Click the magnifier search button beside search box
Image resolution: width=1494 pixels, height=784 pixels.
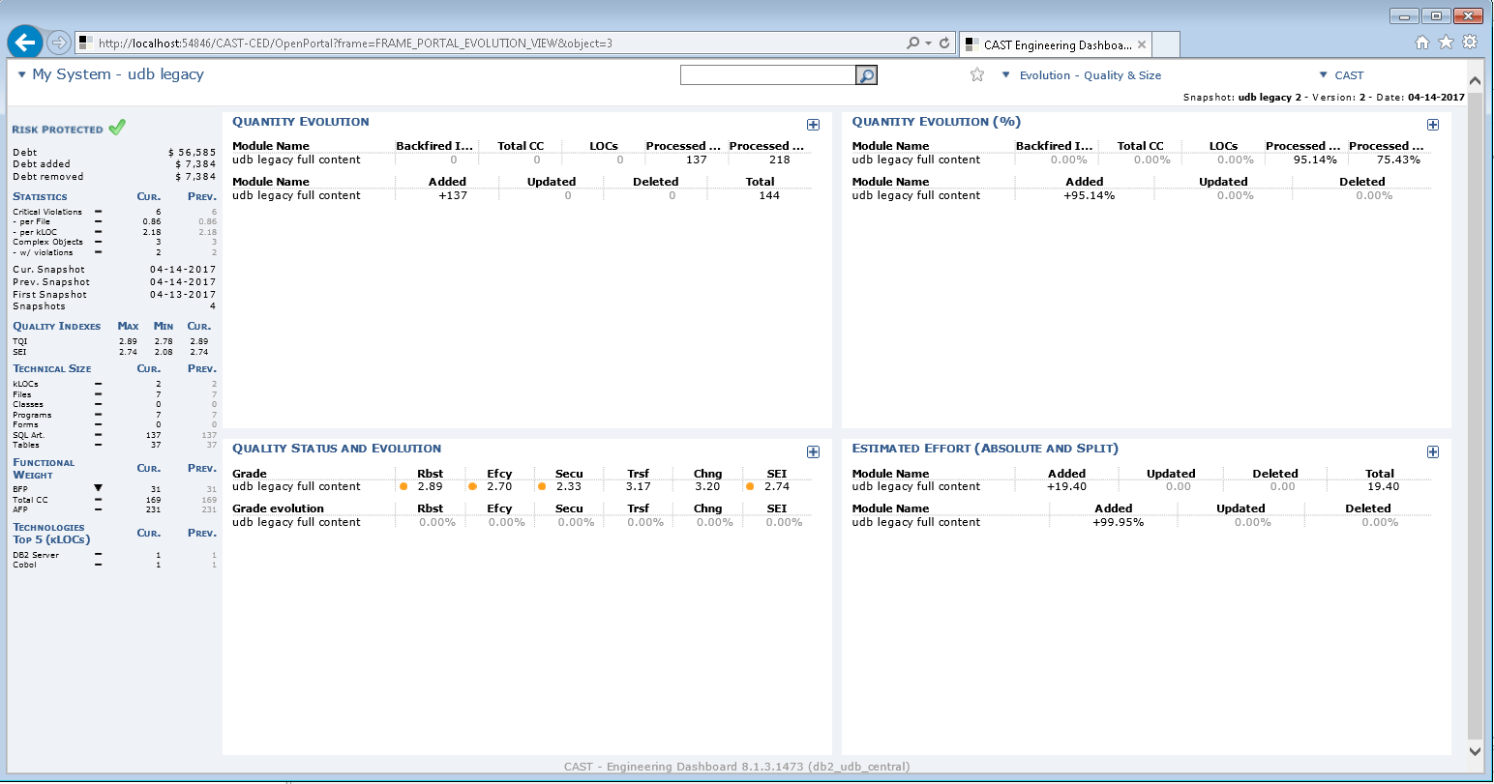[x=866, y=75]
